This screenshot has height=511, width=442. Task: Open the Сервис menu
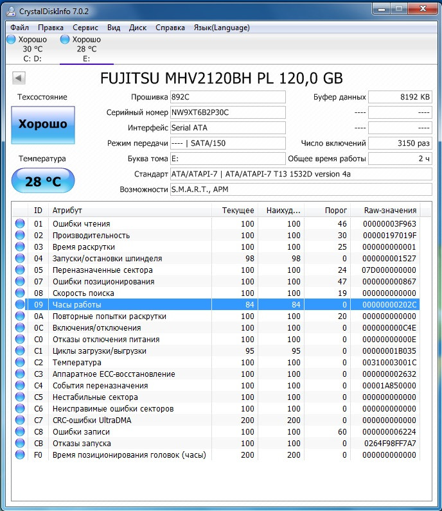click(85, 28)
